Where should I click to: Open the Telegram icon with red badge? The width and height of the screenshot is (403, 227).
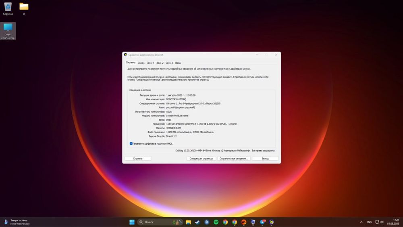262,222
